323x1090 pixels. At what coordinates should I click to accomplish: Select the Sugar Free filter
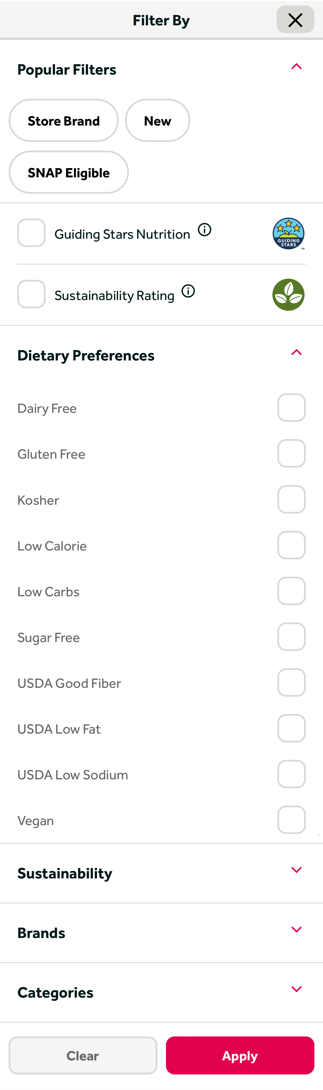pyautogui.click(x=291, y=636)
